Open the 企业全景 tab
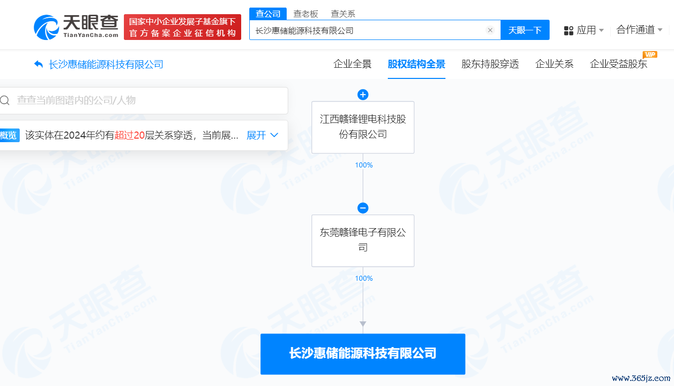This screenshot has height=386, width=674. 352,64
